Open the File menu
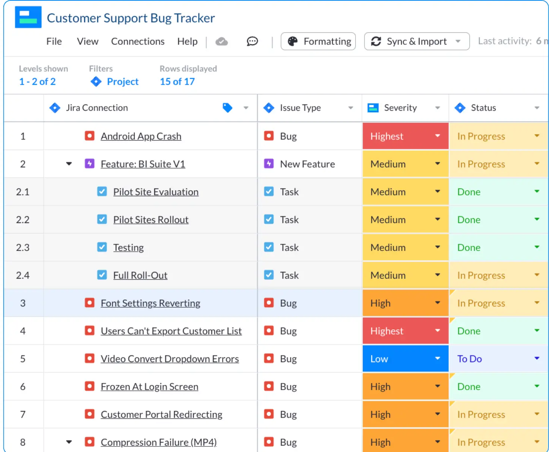The height and width of the screenshot is (452, 549). (x=54, y=41)
